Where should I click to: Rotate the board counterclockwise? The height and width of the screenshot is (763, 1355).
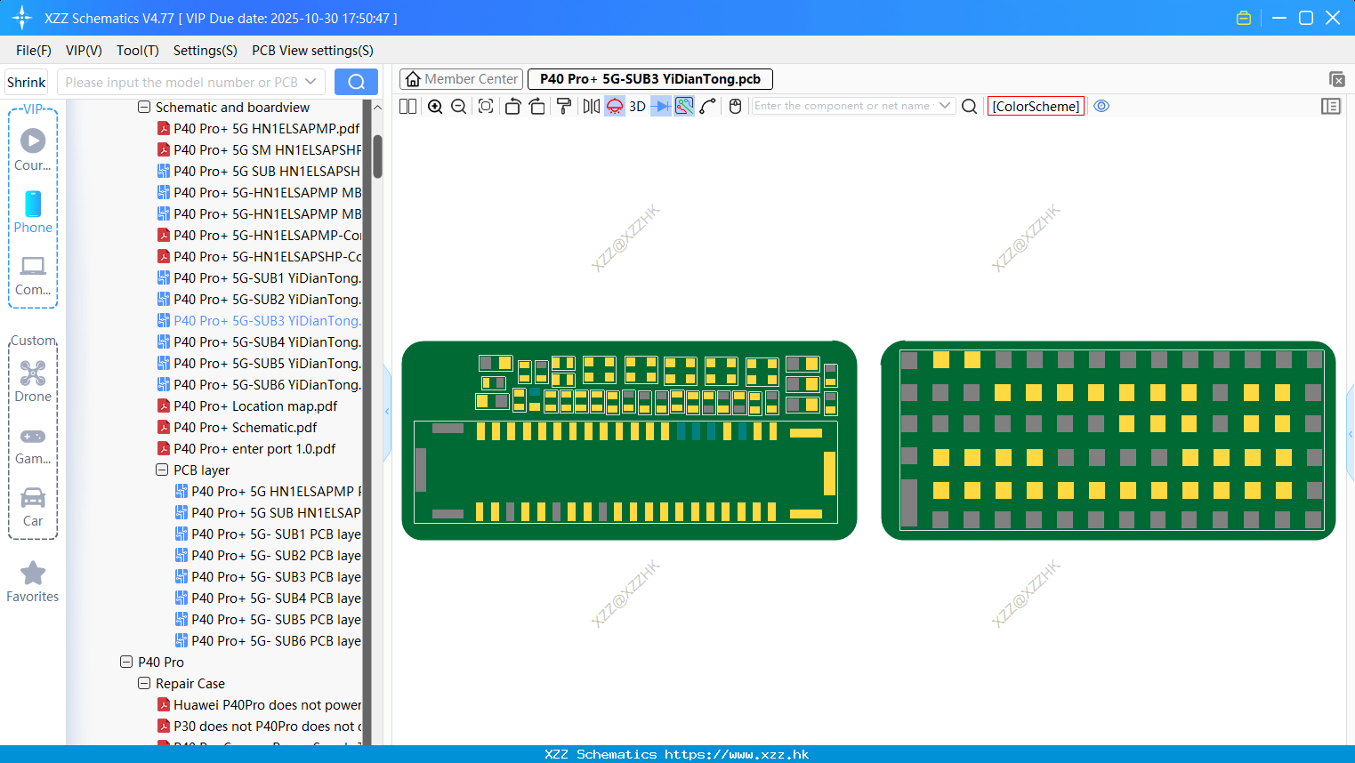point(512,106)
